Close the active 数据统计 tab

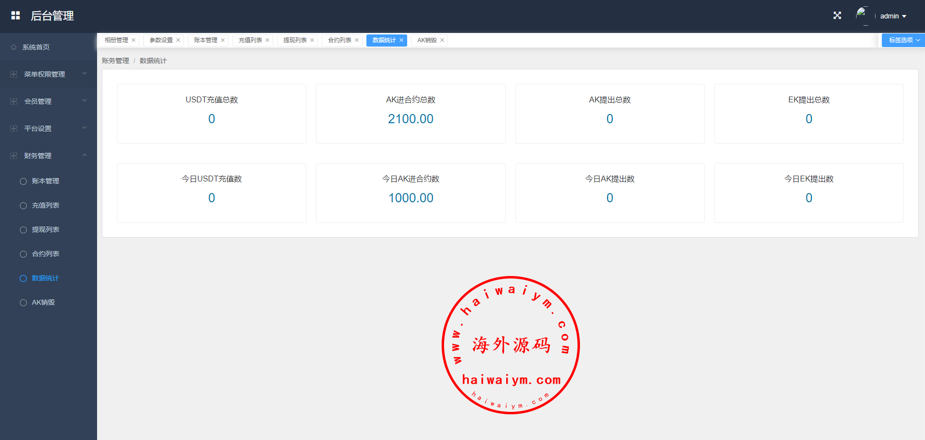401,40
